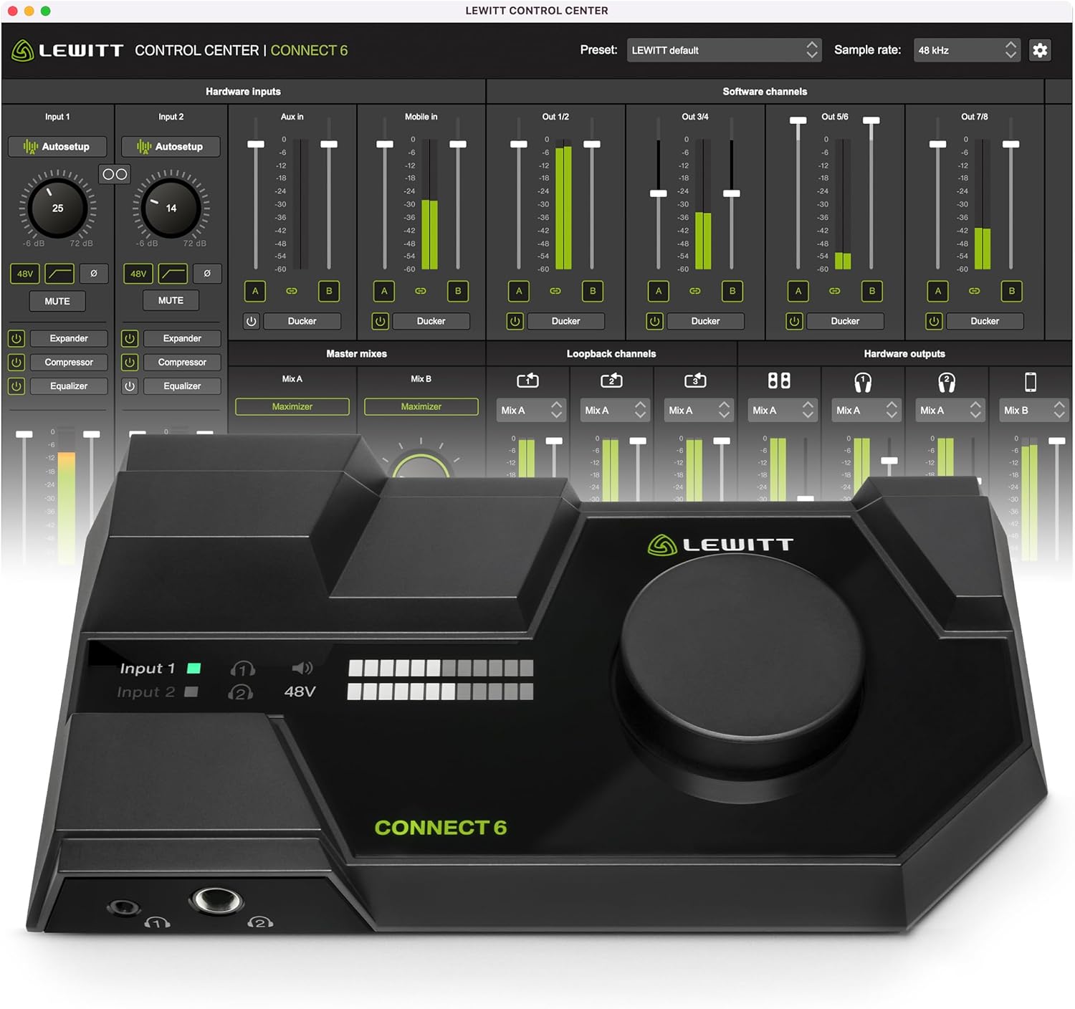This screenshot has height=1009, width=1075.
Task: Select the Headphones 2 output icon
Action: click(949, 381)
